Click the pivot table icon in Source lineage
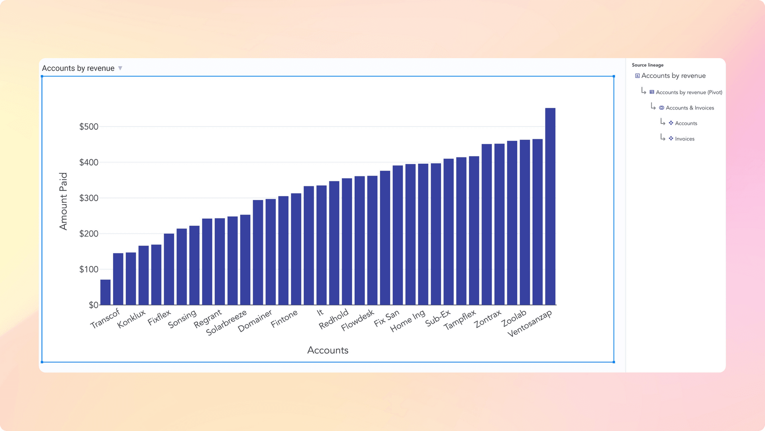Viewport: 765px width, 431px height. click(652, 92)
